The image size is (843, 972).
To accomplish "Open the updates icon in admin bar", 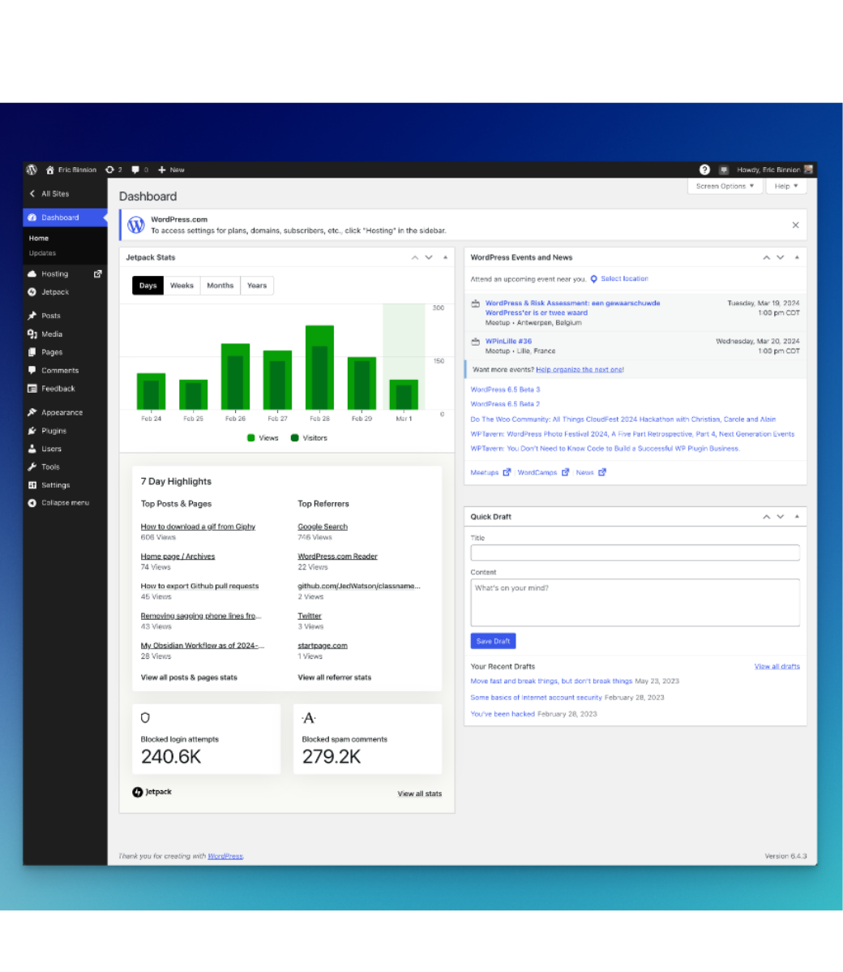I will (110, 170).
